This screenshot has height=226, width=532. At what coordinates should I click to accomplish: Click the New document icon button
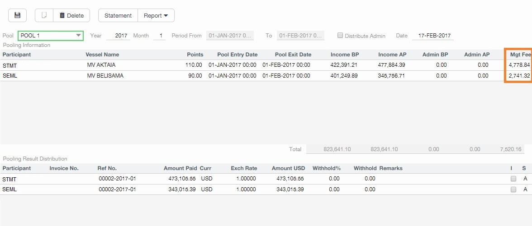pos(44,15)
